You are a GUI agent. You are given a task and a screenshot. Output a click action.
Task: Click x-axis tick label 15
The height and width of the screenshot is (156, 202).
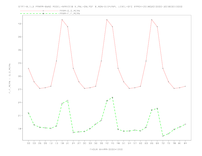point(56,143)
